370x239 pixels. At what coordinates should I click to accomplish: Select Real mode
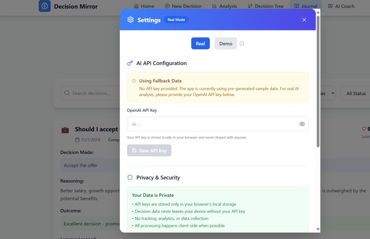click(200, 43)
